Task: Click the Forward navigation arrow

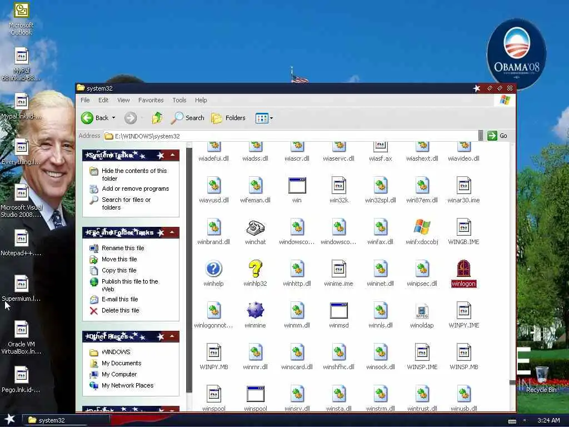Action: pos(131,118)
